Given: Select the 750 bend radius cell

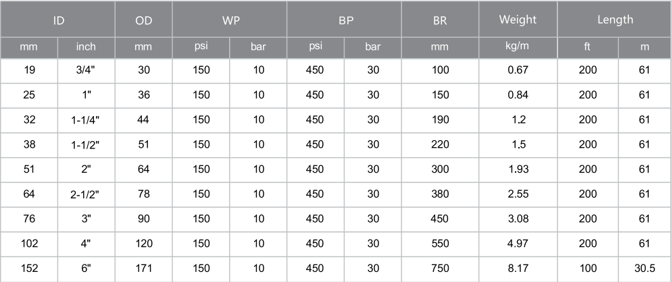Looking at the screenshot, I should click(x=441, y=269).
